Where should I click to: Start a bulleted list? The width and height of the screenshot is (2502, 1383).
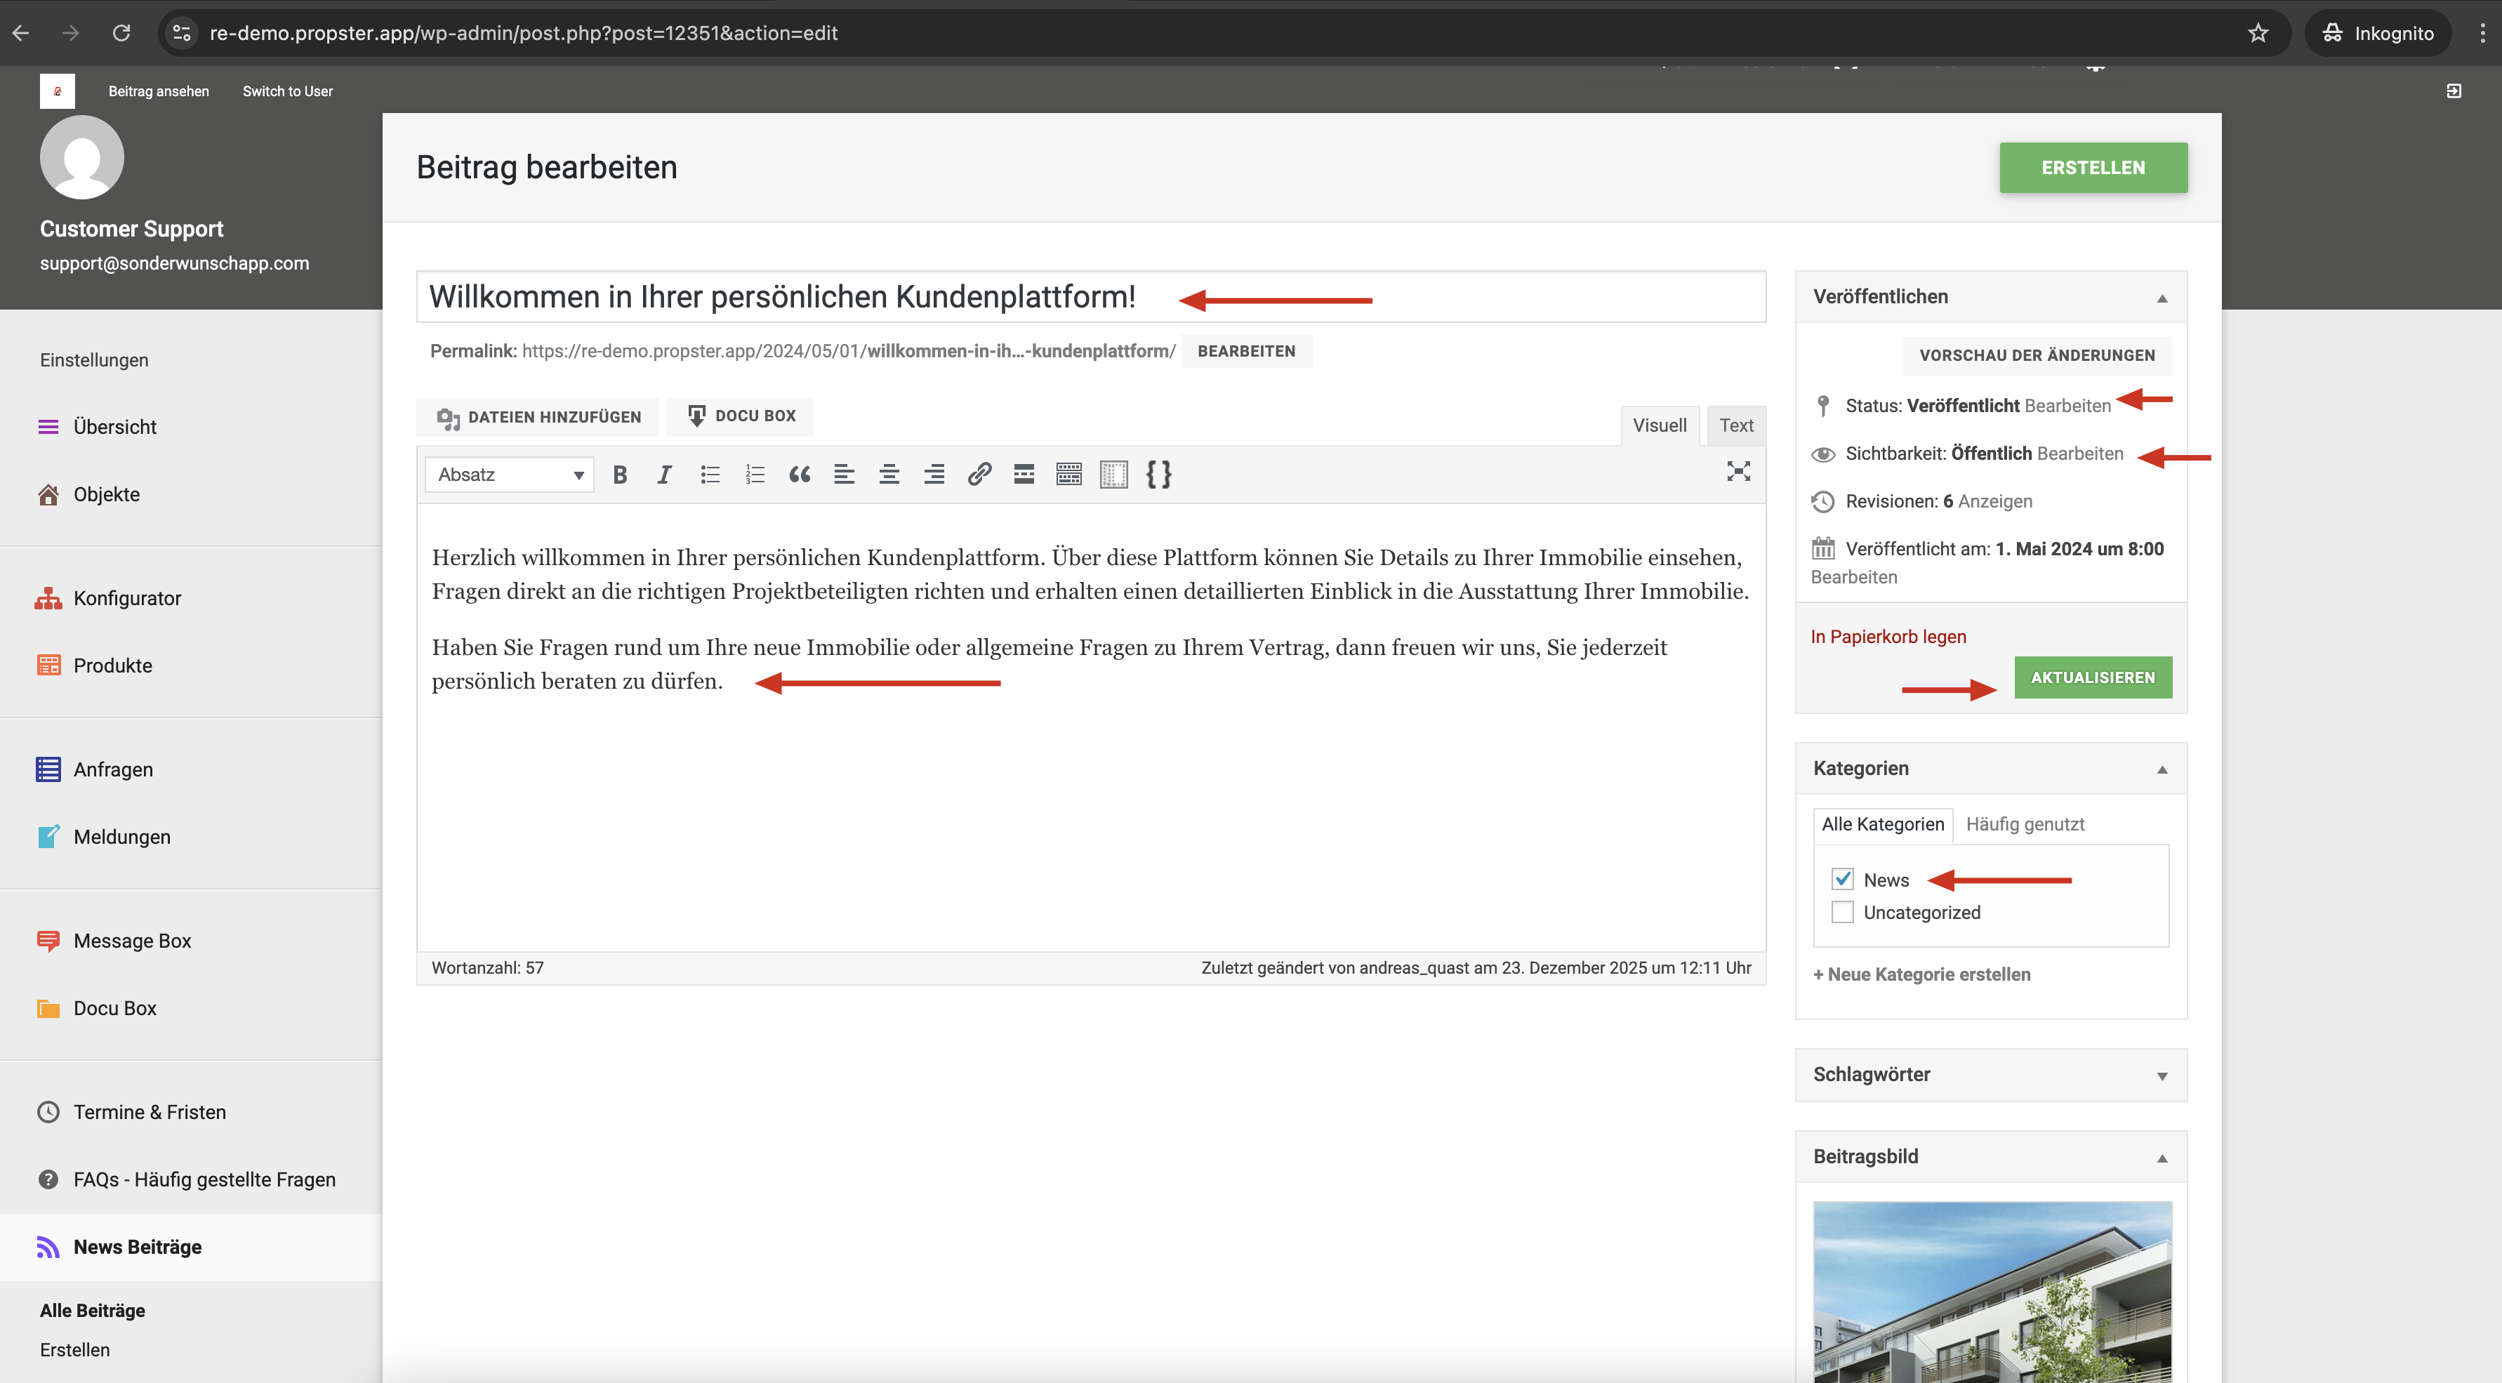pyautogui.click(x=710, y=475)
